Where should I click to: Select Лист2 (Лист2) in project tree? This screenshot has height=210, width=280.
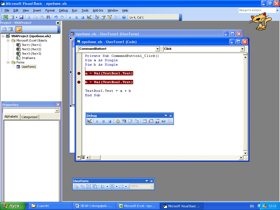(x=31, y=49)
